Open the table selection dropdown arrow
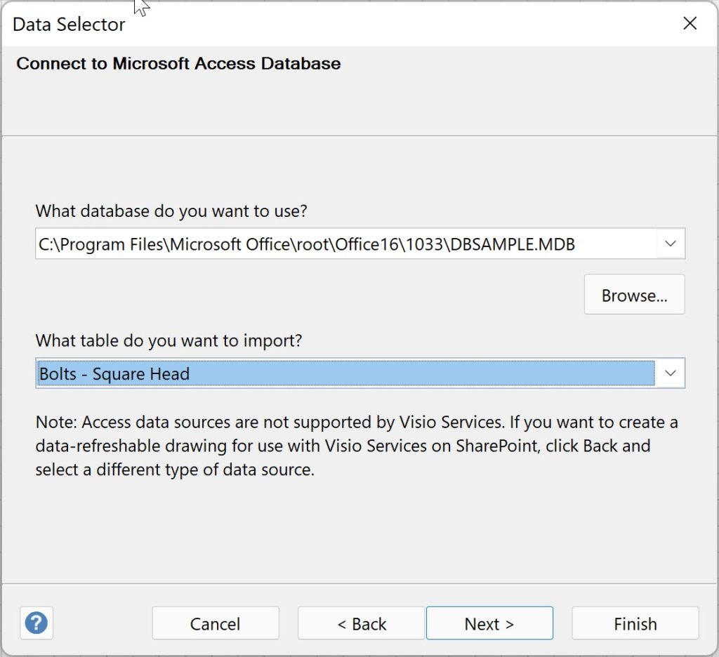Viewport: 719px width, 657px height. click(x=670, y=373)
